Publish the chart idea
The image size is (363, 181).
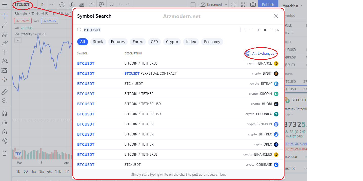click(268, 5)
